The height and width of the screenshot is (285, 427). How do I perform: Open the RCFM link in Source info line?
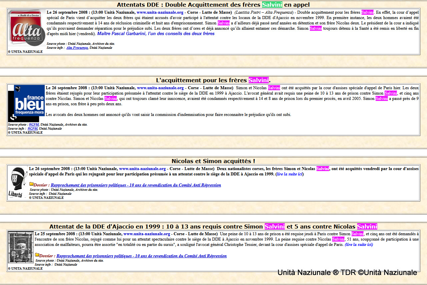[32, 128]
